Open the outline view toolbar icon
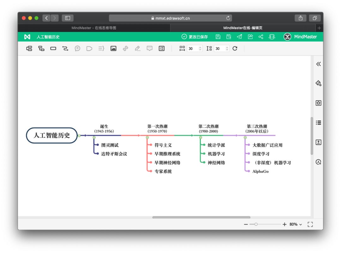The width and height of the screenshot is (341, 253). pyautogui.click(x=162, y=49)
